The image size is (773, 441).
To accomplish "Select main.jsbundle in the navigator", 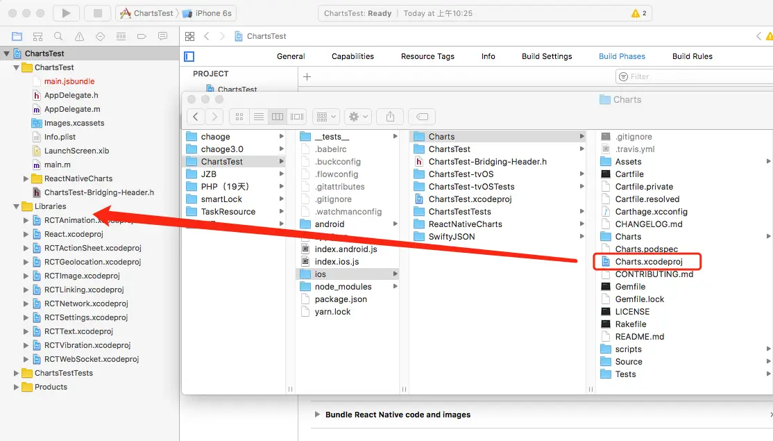I will point(69,81).
